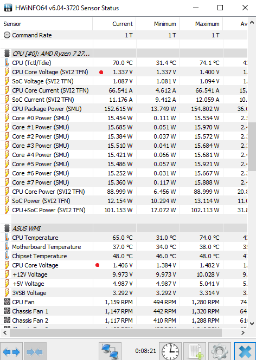Click lightning icon beside +12V Voltage
The width and height of the screenshot is (256, 360).
pyautogui.click(x=7, y=274)
